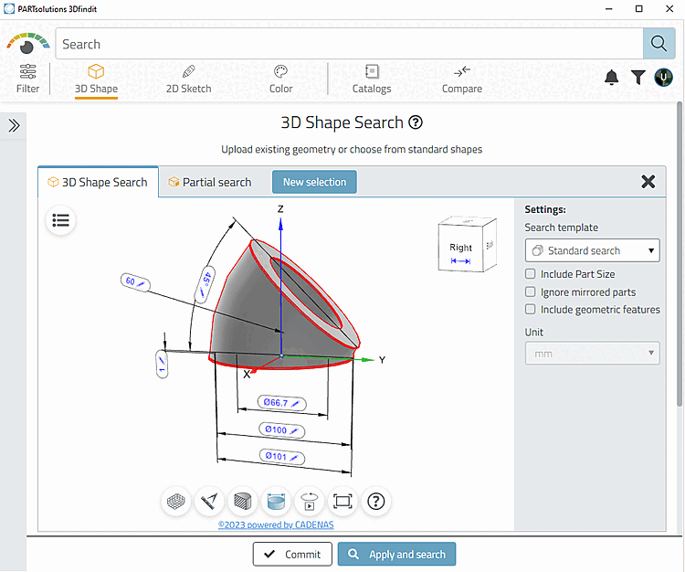This screenshot has width=685, height=572.
Task: Click the funnel filter icon
Action: tap(638, 78)
